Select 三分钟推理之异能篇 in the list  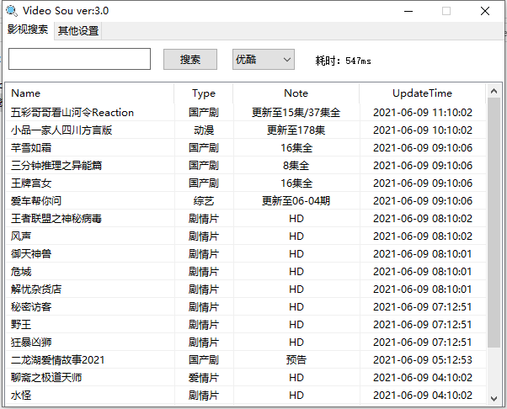(246, 166)
